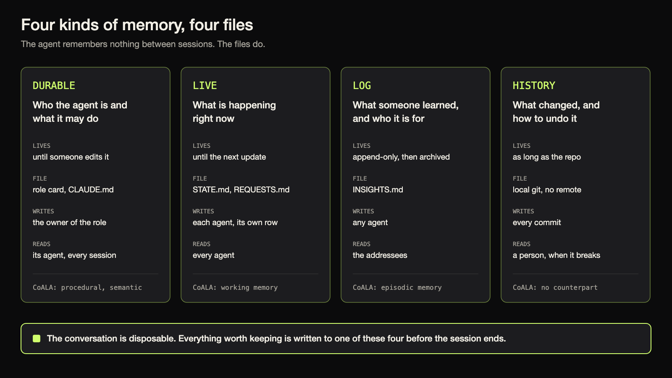
Task: Click 'any agent' under LOG writes
Action: (370, 223)
